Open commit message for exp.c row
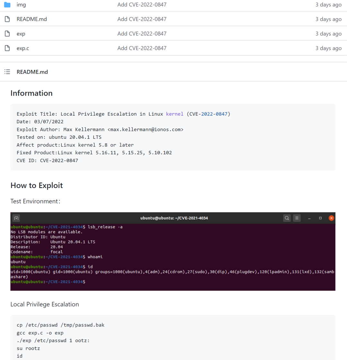This screenshot has width=347, height=360. point(142,48)
